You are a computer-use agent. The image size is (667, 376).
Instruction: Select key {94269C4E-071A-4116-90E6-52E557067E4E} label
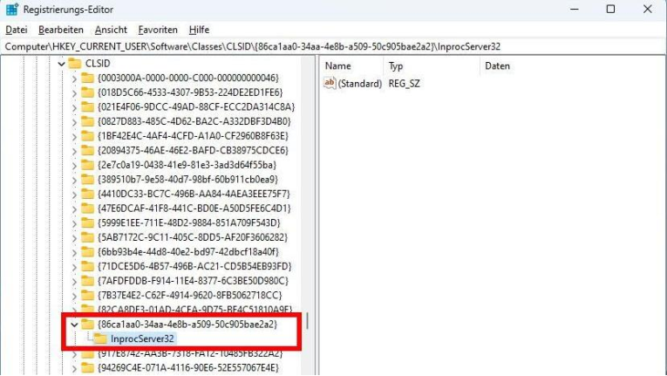[x=188, y=367]
